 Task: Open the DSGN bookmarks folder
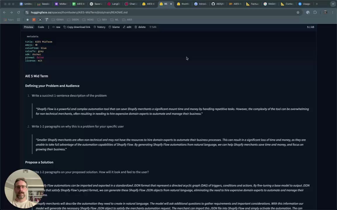tap(73, 20)
